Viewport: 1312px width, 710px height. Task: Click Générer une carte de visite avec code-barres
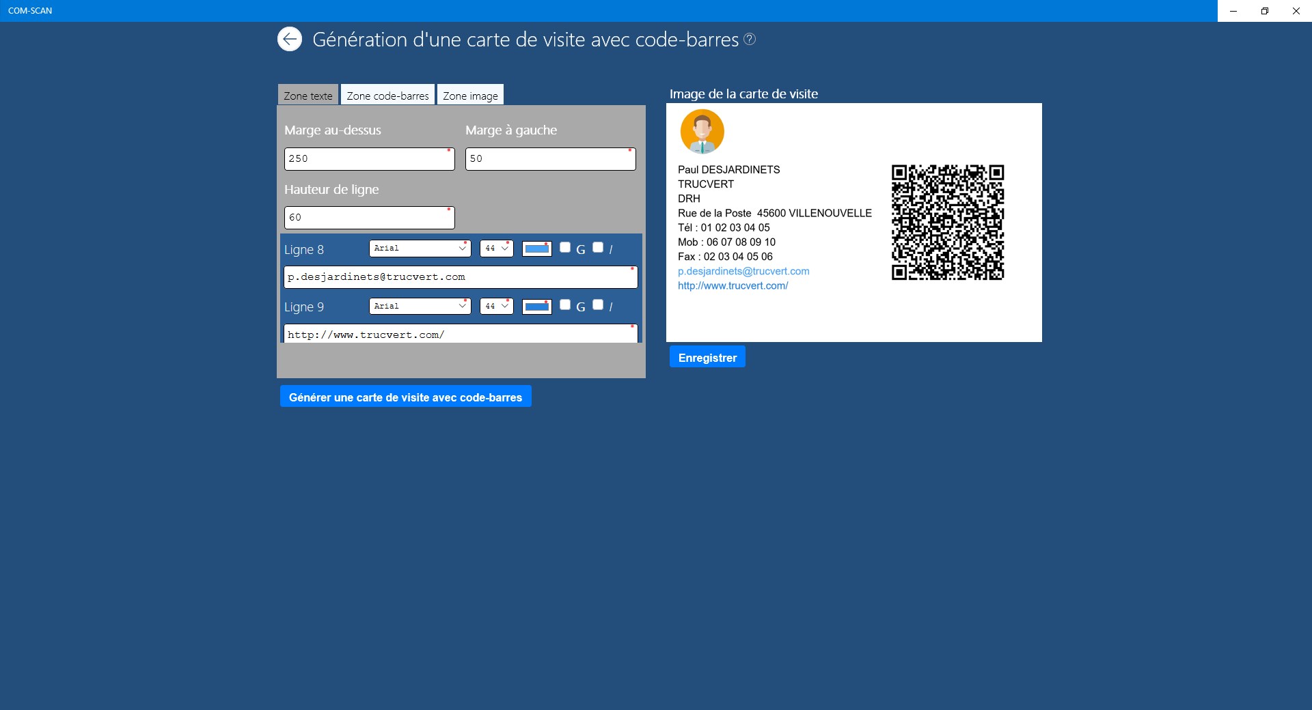click(x=405, y=397)
